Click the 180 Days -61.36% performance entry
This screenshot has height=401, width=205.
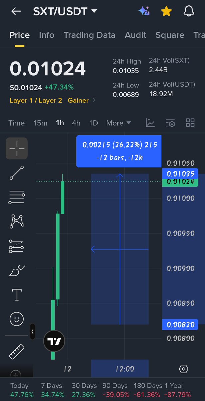147,390
